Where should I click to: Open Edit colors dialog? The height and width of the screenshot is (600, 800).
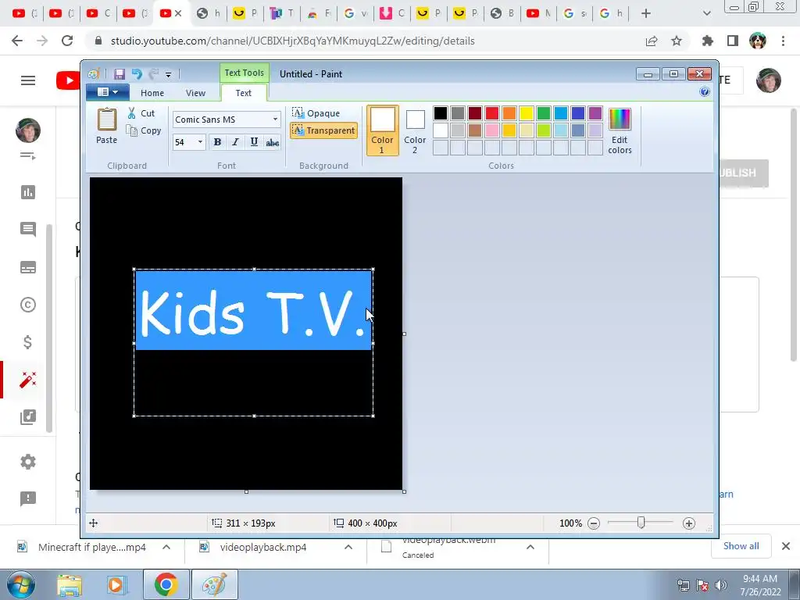pyautogui.click(x=620, y=131)
